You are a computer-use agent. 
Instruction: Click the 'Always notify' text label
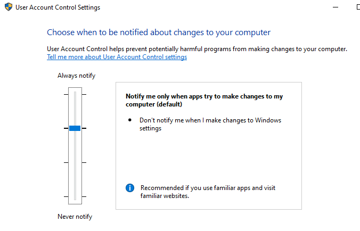pyautogui.click(x=76, y=76)
